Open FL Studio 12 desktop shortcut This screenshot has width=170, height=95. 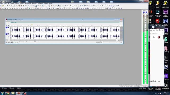158,4
